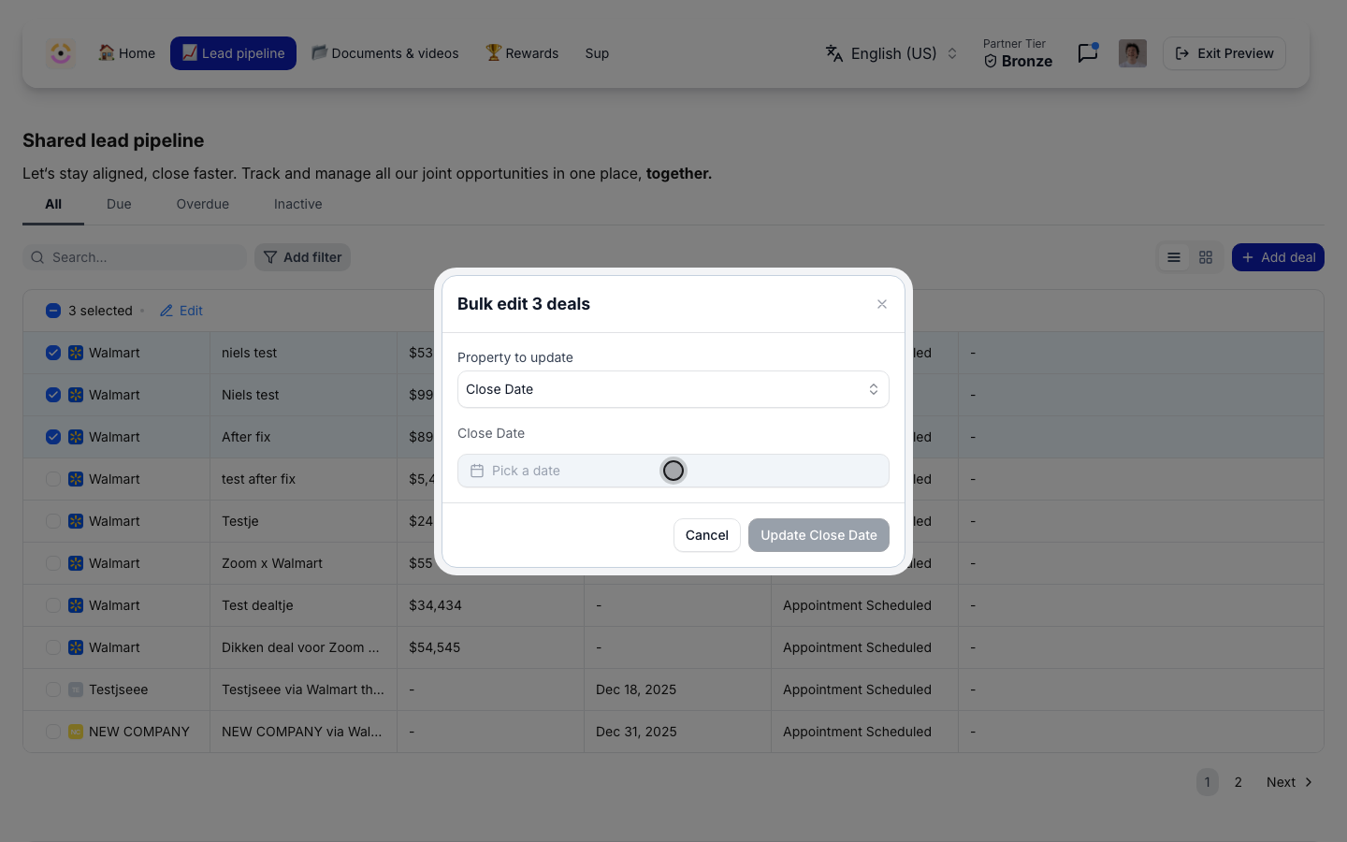Click the Add deal button
Screen dimensions: 1347x842
click(x=1278, y=257)
